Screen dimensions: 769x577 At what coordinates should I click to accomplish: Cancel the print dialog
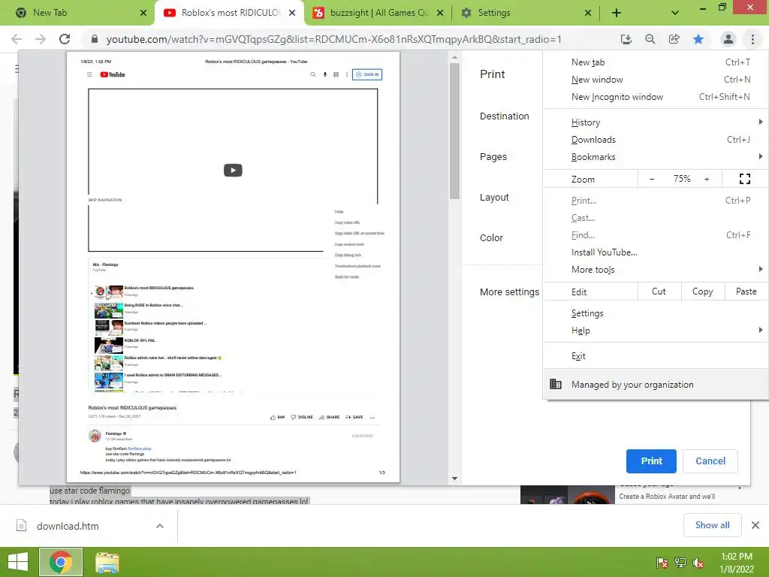coord(710,461)
